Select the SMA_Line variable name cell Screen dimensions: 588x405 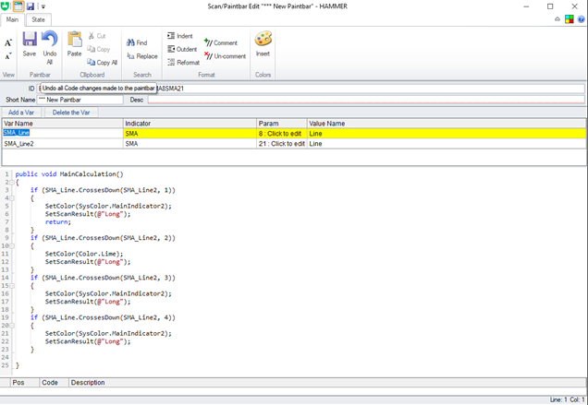[63, 133]
